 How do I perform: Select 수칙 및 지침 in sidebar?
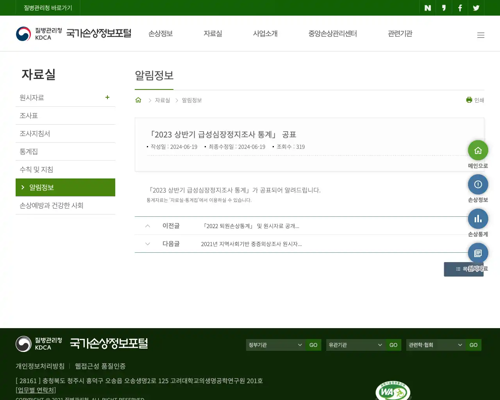pyautogui.click(x=65, y=170)
